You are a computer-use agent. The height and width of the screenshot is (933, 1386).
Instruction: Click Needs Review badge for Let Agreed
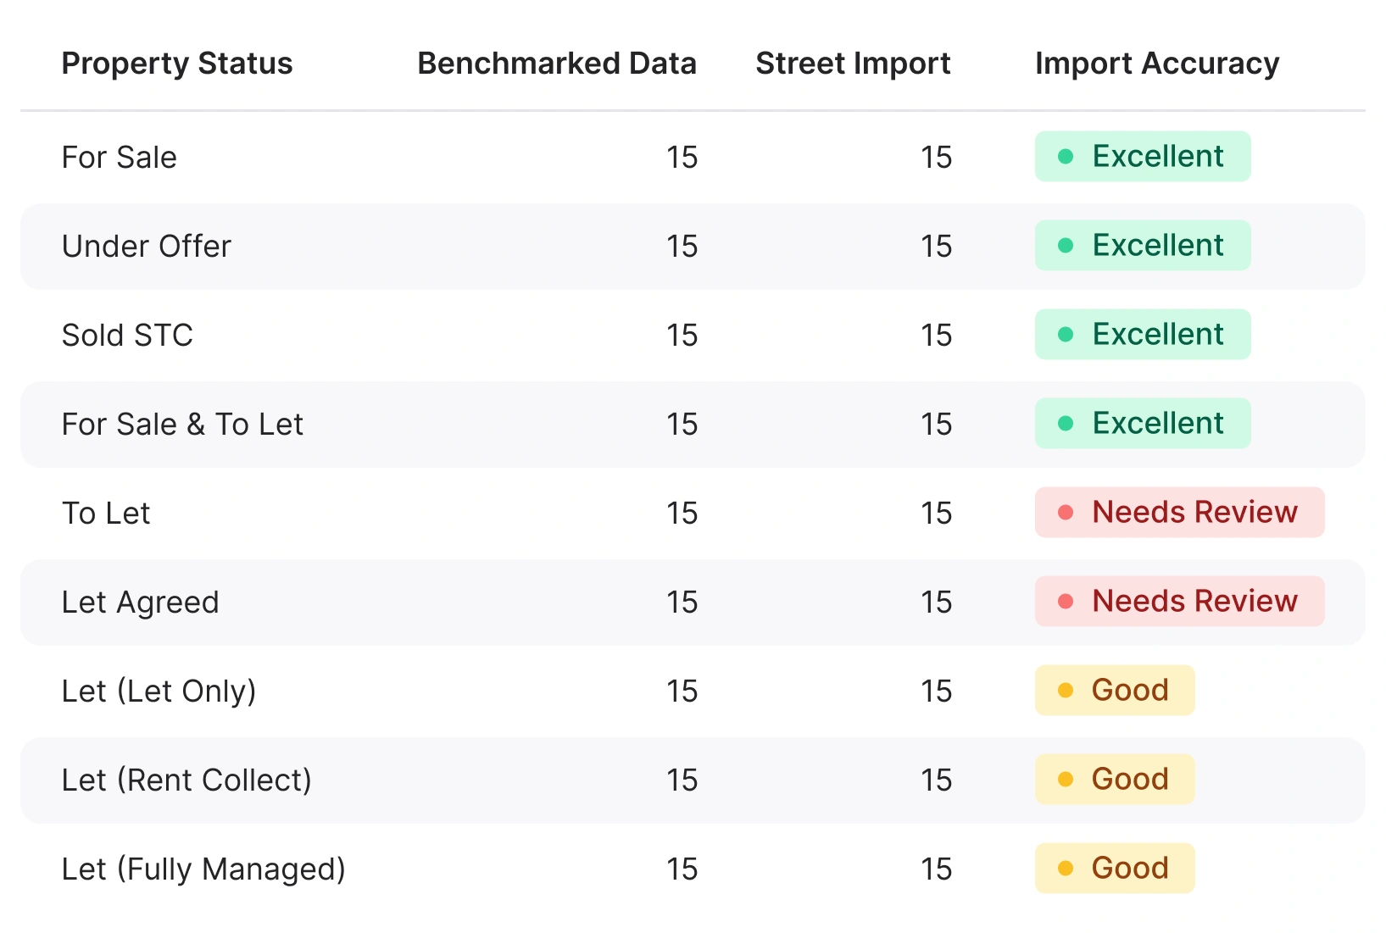tap(1179, 602)
